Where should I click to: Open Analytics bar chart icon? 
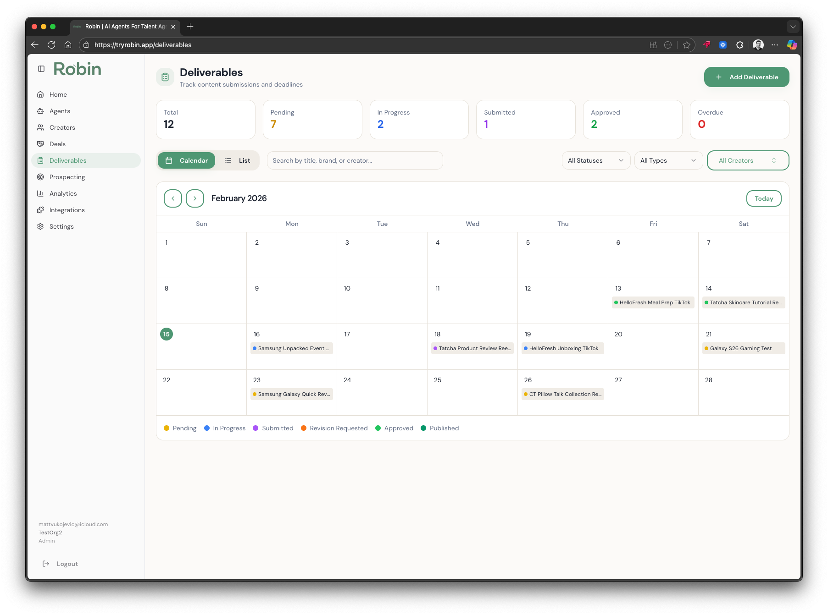pos(40,193)
